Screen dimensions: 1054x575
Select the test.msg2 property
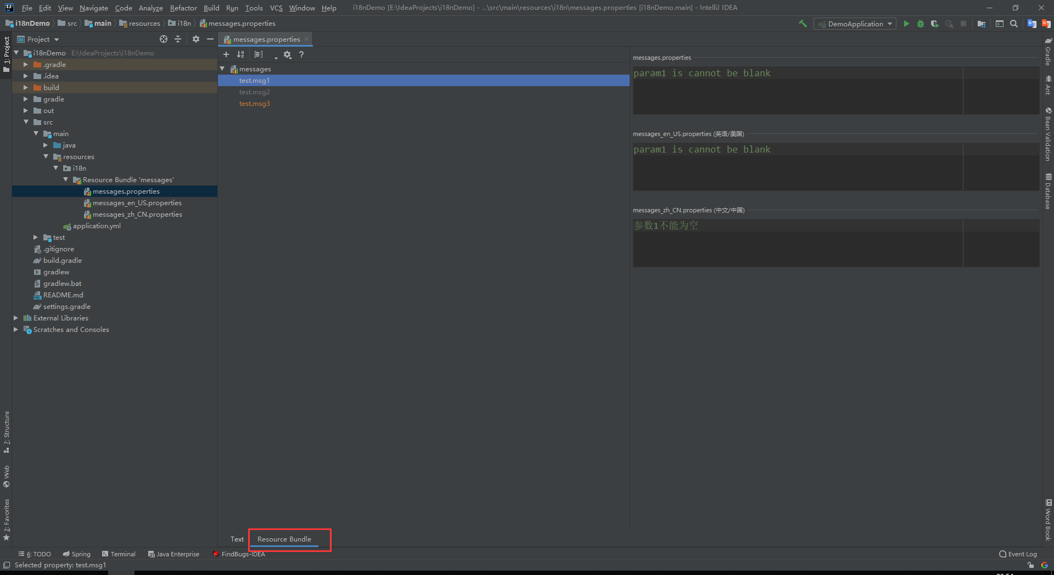[255, 92]
